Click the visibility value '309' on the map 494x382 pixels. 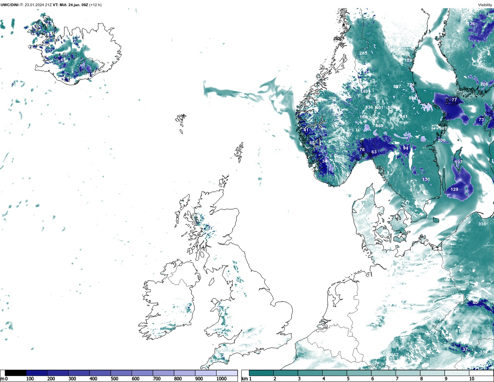pyautogui.click(x=332, y=98)
